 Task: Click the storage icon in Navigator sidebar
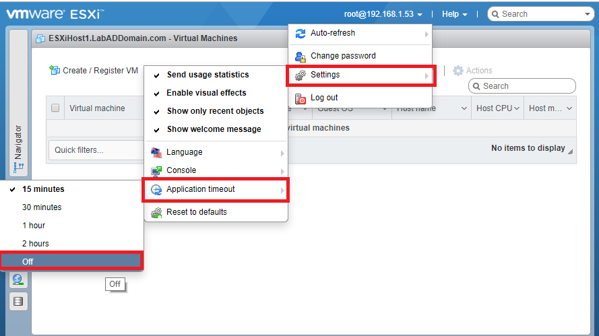tap(18, 301)
